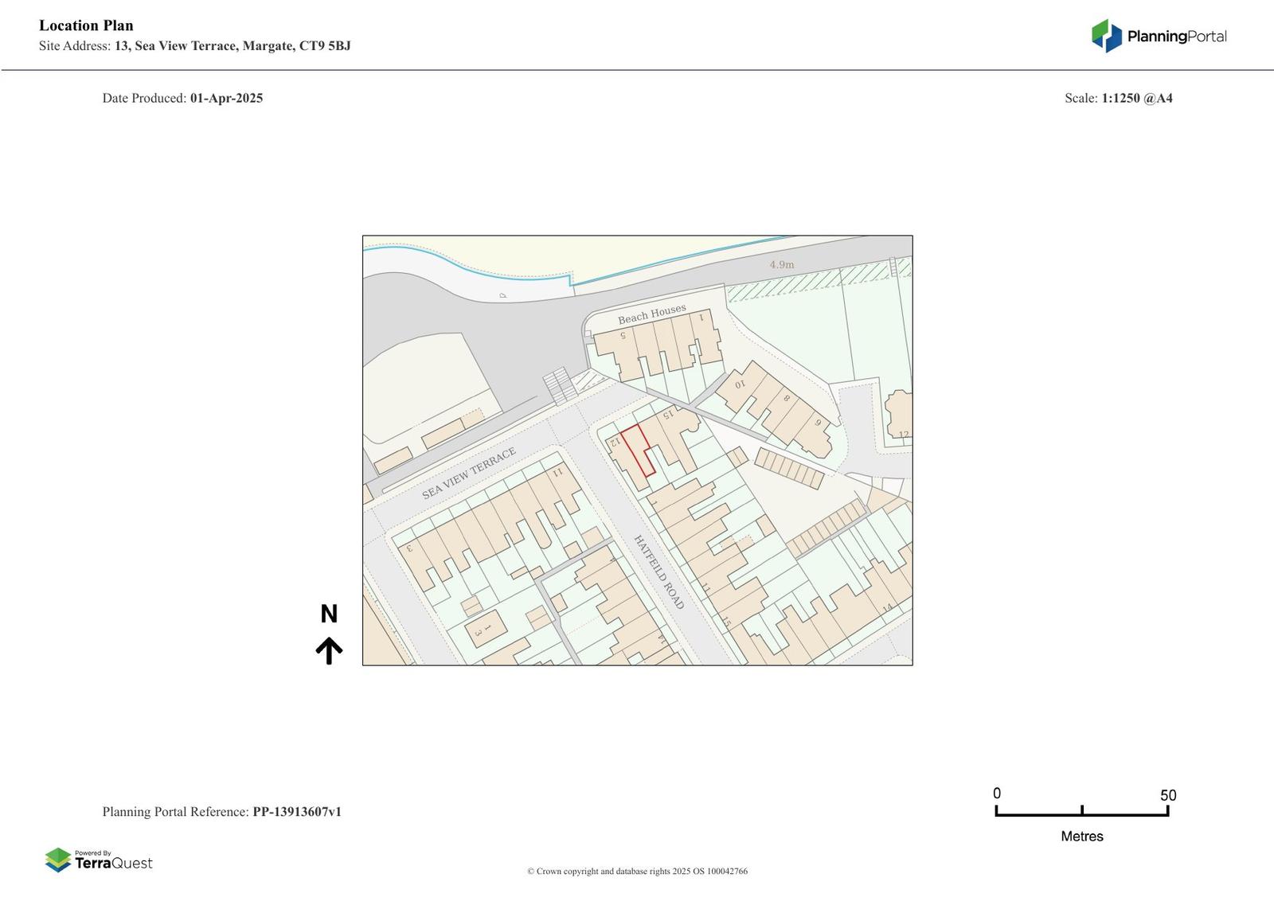Click the red outlined site boundary
Viewport: 1274px width, 901px height.
click(x=638, y=450)
